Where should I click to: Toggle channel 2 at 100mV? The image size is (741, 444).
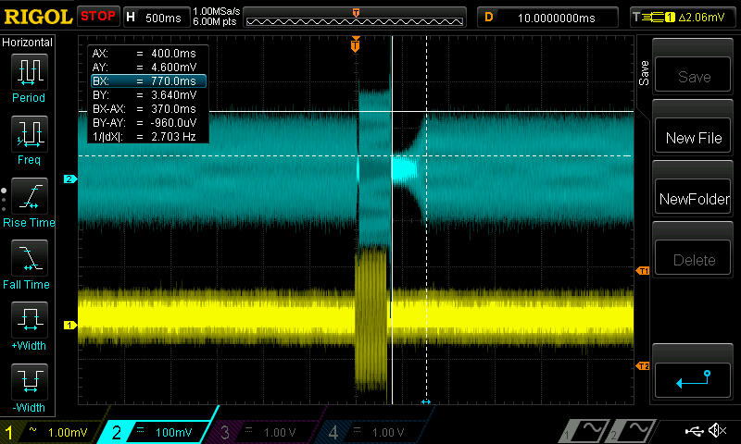coord(158,432)
